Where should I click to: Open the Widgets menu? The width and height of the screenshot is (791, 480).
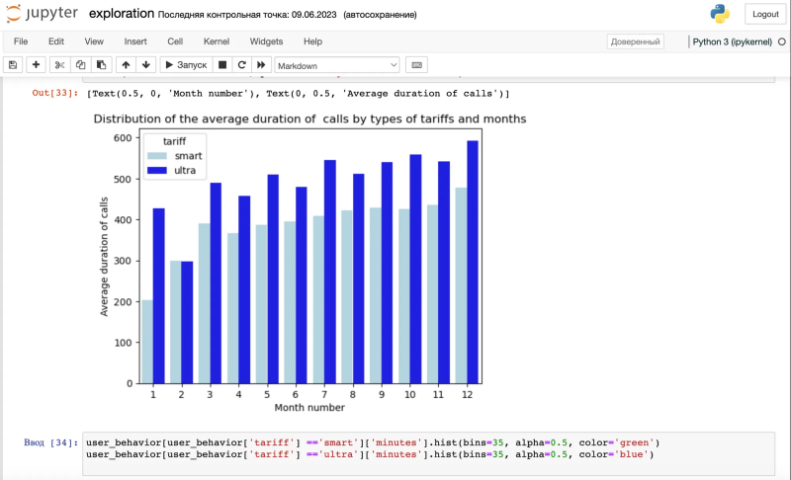point(266,41)
